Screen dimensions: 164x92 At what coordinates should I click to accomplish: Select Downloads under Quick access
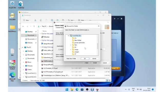pyautogui.click(x=31, y=35)
